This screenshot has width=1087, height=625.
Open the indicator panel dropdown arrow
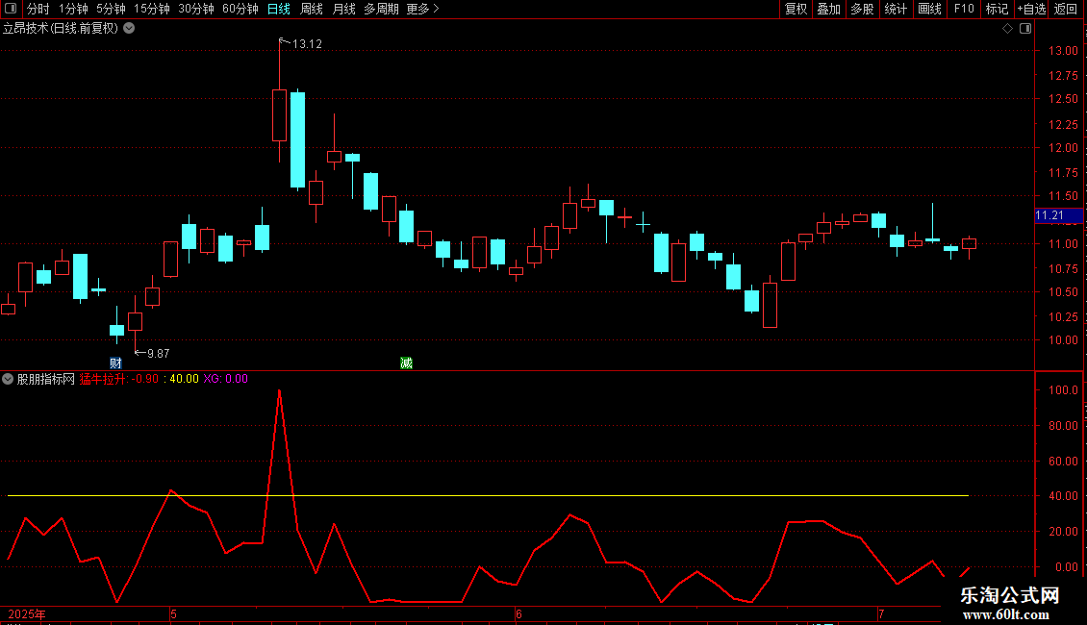(x=8, y=379)
